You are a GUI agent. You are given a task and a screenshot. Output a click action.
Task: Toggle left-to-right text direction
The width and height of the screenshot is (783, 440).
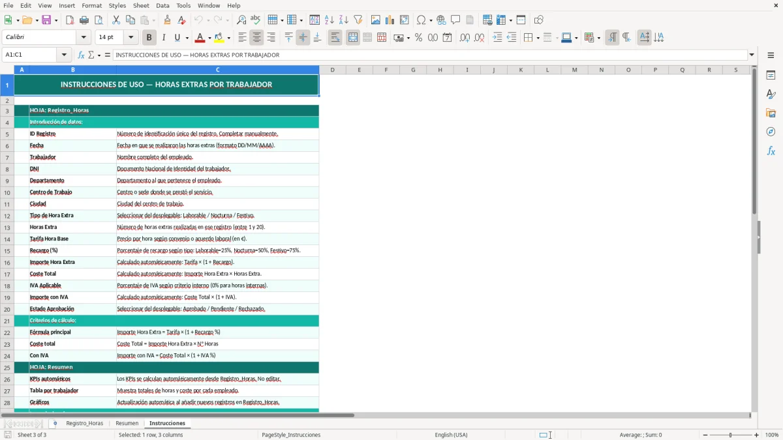[x=612, y=38]
